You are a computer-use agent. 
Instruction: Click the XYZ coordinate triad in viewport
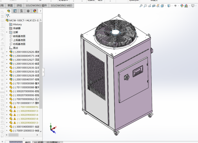pos(53,128)
